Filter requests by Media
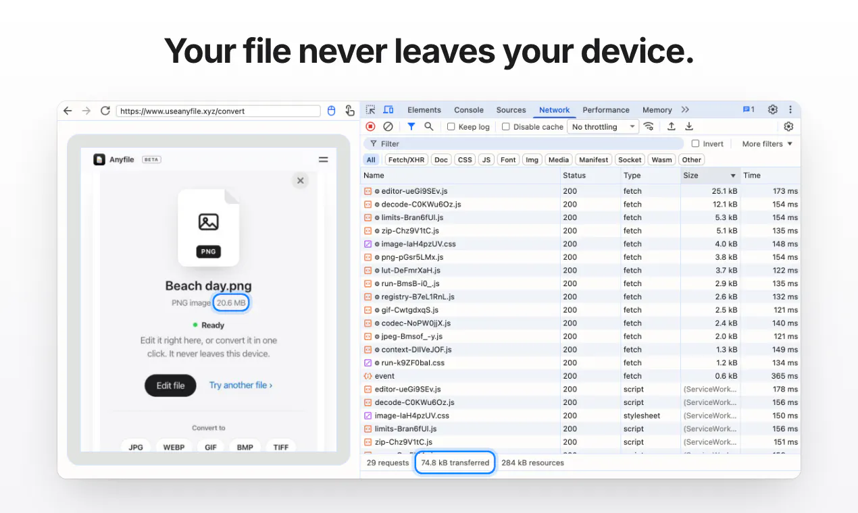This screenshot has height=513, width=858. click(x=559, y=160)
